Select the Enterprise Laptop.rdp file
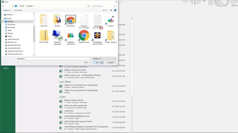This screenshot has width=238, height=133. [x=57, y=37]
